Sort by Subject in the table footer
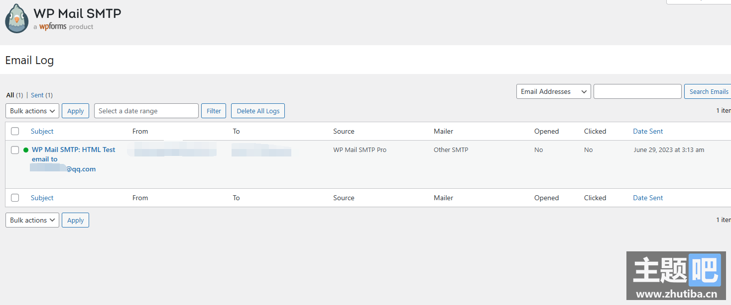 (x=42, y=198)
